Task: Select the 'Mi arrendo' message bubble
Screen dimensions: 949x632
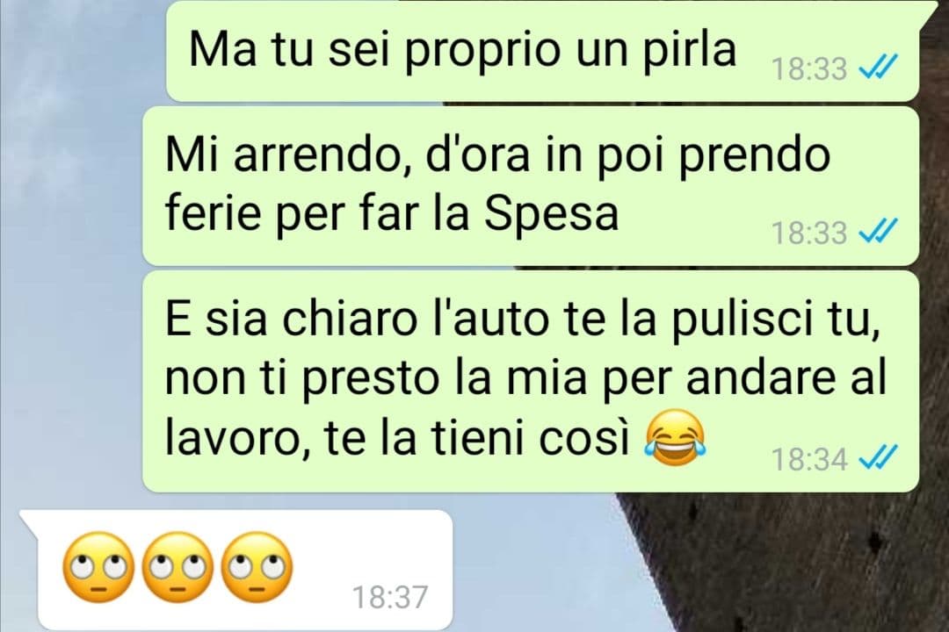Action: point(531,186)
